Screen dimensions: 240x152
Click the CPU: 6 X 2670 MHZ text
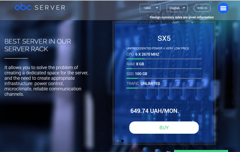[143, 54]
